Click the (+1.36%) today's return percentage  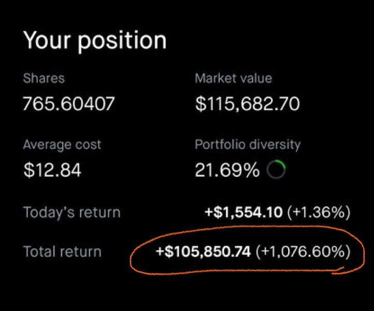(319, 212)
